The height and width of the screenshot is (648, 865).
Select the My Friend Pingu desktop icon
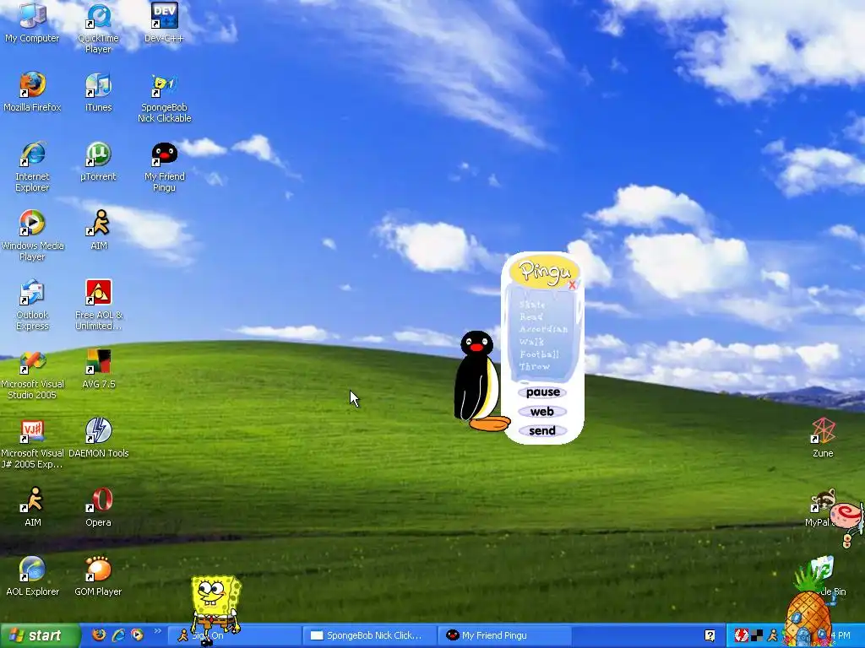(x=164, y=166)
